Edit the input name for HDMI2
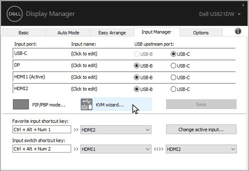249x171 pixels. pos(84,89)
